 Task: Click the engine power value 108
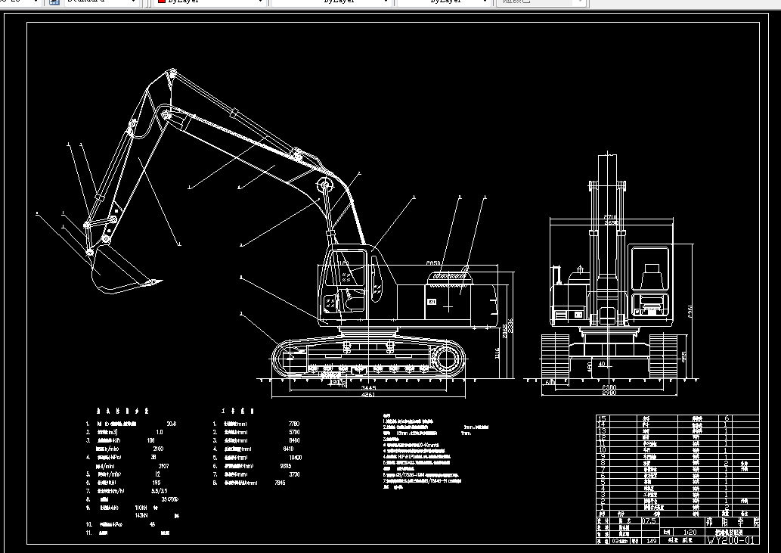[x=151, y=440]
